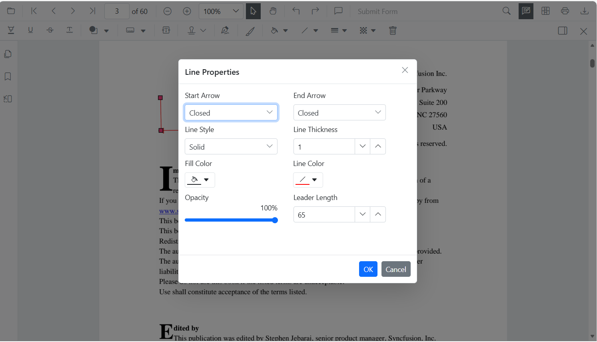The height and width of the screenshot is (342, 597).
Task: Delete the selected annotation
Action: point(393,30)
